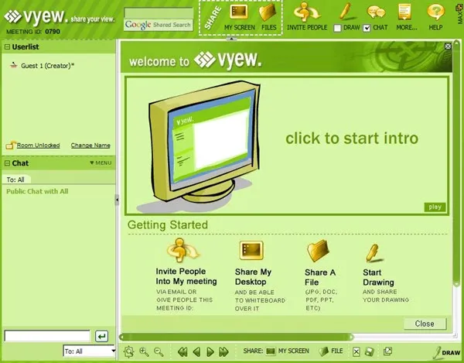The image size is (464, 363).
Task: Click the horizontal scrollbar of whiteboard
Action: (x=236, y=337)
